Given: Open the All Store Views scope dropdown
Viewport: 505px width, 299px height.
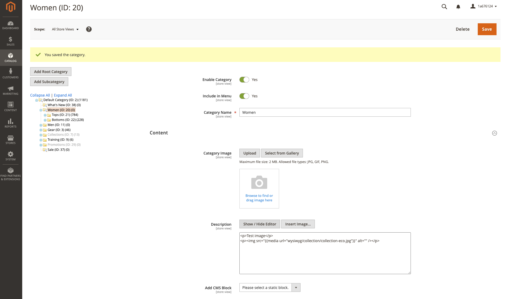Looking at the screenshot, I should (x=65, y=29).
